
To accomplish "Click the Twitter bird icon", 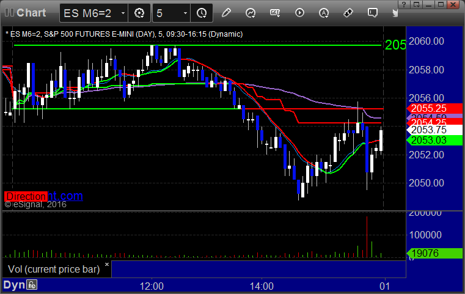I will click(x=395, y=13).
